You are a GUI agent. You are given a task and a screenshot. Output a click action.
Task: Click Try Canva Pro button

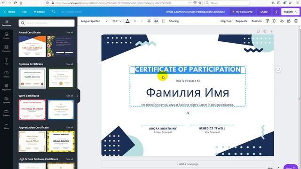tap(243, 12)
